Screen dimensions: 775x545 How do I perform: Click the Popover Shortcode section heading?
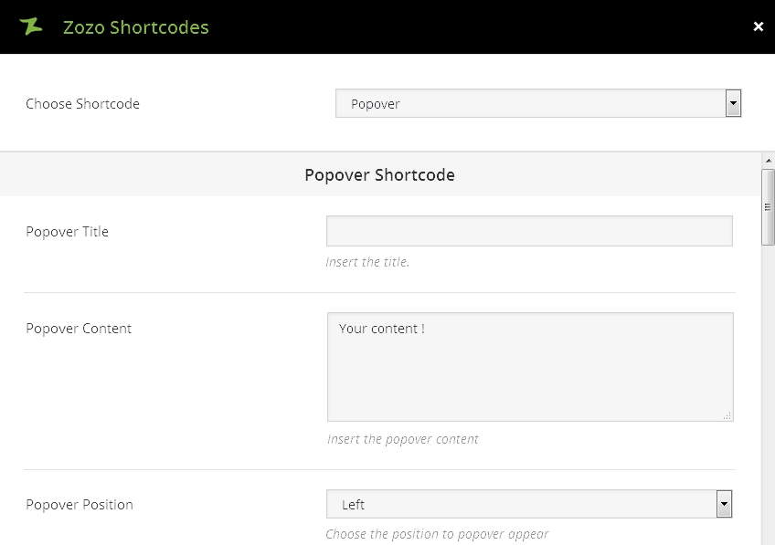tap(379, 174)
